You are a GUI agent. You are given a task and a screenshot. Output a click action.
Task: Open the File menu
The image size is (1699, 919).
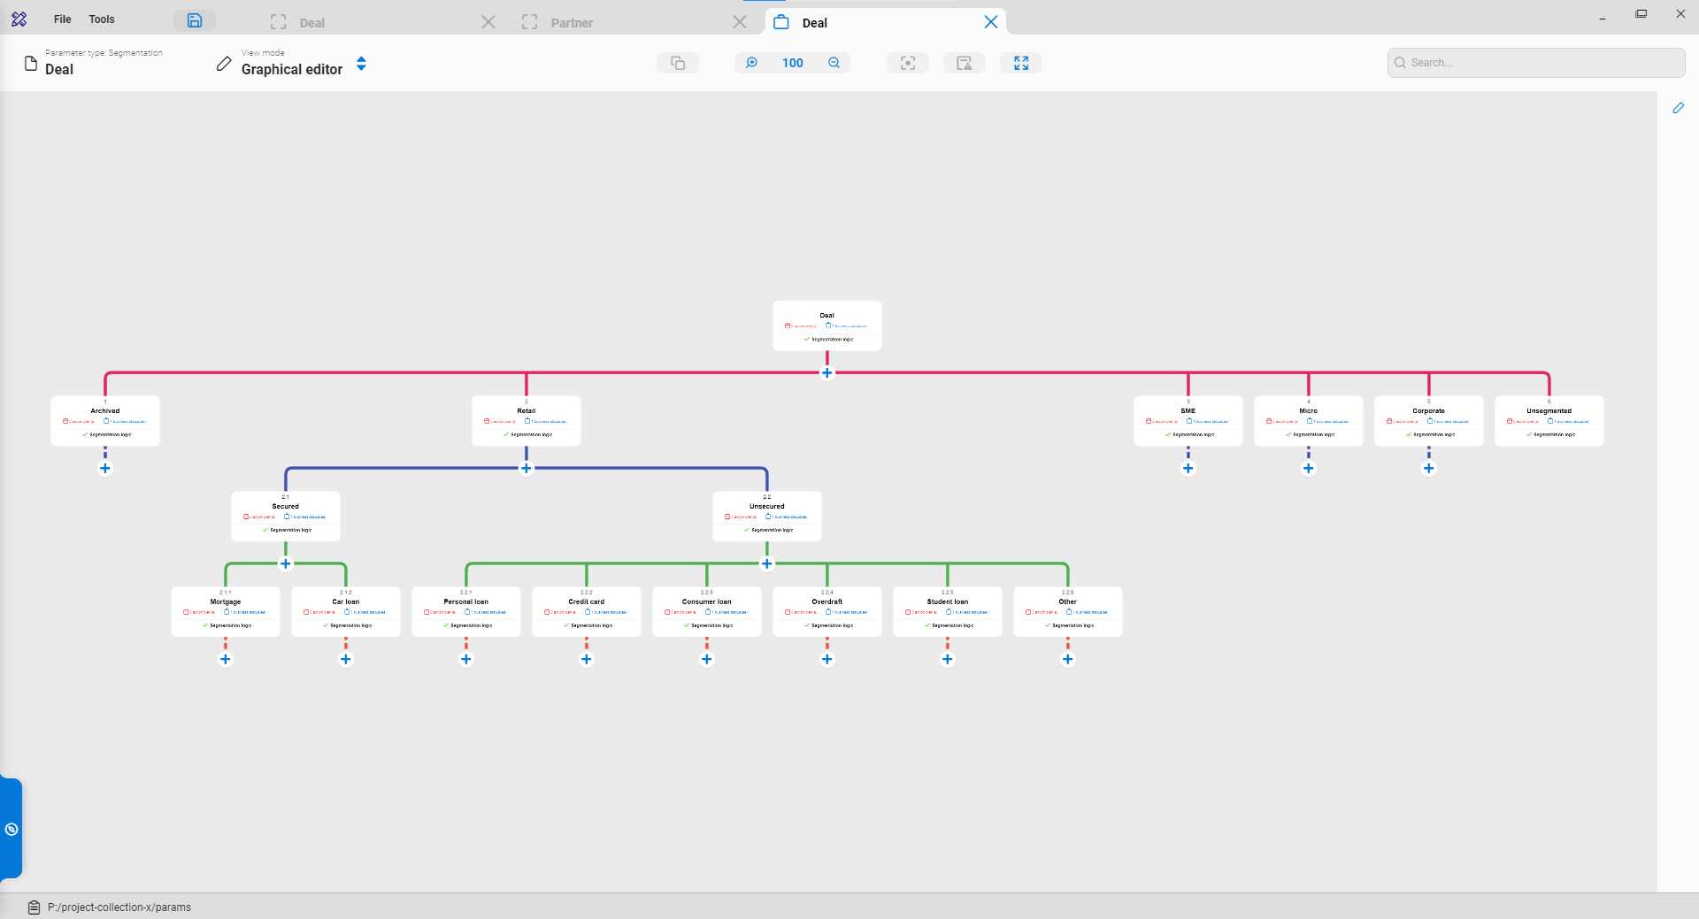click(61, 19)
